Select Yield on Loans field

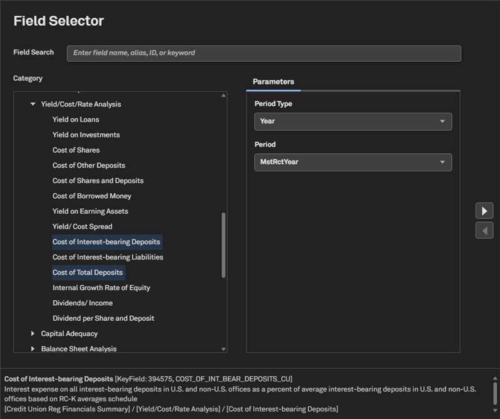tap(76, 119)
